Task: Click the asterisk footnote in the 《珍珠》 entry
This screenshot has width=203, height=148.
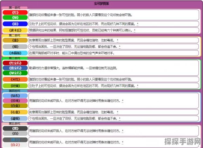Action: 123,101
